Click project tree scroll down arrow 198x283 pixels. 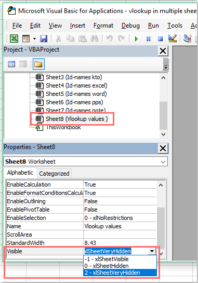163,134
